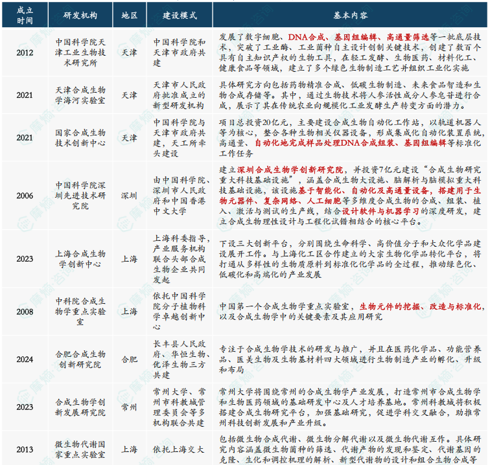
Task: Click 中国科学院和天津市政府共建 construction mode cell
Action: (180, 52)
